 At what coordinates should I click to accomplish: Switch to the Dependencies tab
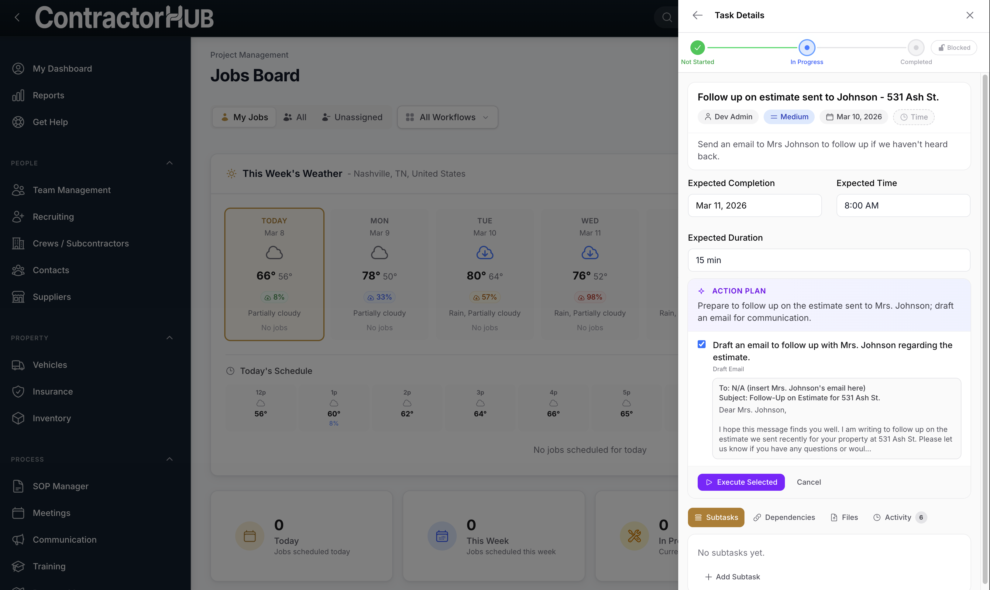[x=783, y=517]
